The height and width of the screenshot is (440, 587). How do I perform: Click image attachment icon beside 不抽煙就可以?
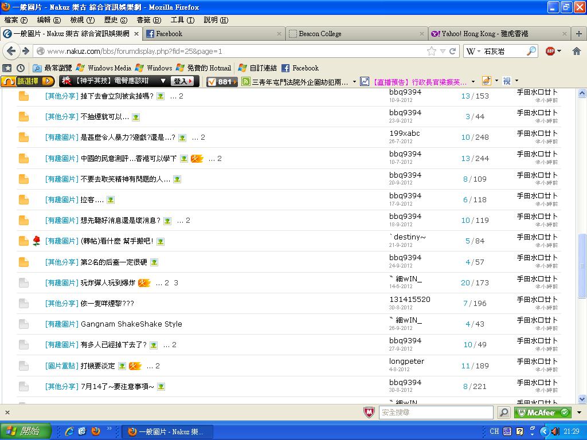pos(136,117)
